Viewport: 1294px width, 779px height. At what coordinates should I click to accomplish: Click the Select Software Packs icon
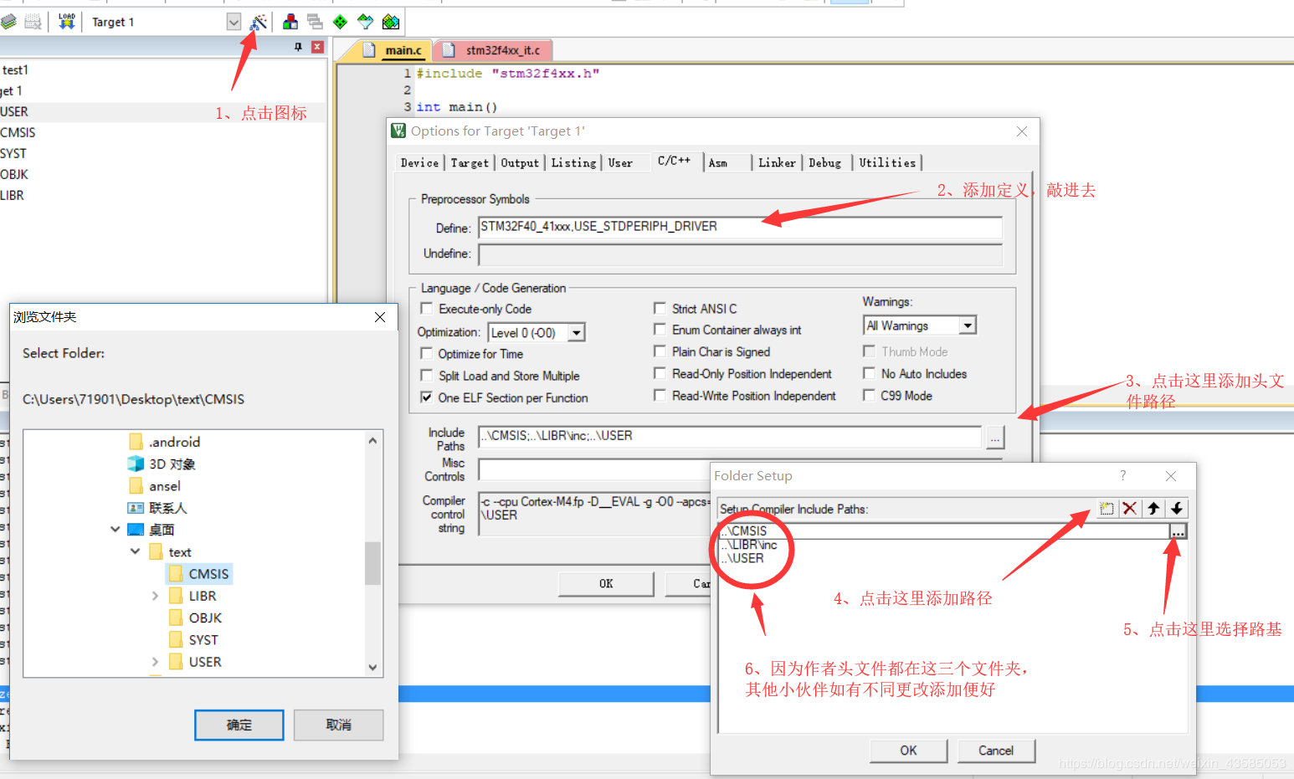[x=365, y=22]
